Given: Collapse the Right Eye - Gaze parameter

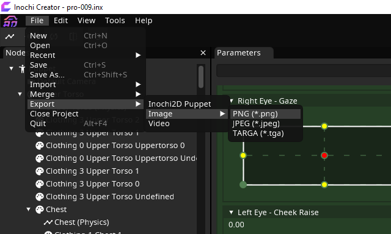Looking at the screenshot, I should coord(232,101).
